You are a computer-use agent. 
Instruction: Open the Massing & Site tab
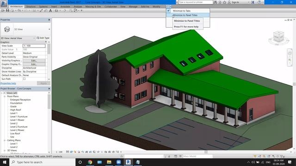93,6
